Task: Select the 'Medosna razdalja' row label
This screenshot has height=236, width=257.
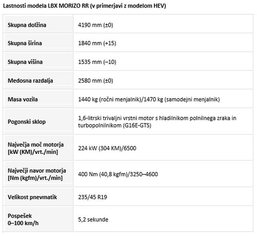Action: point(30,81)
